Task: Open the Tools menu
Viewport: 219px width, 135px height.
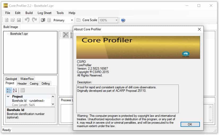Action: [x=60, y=13]
